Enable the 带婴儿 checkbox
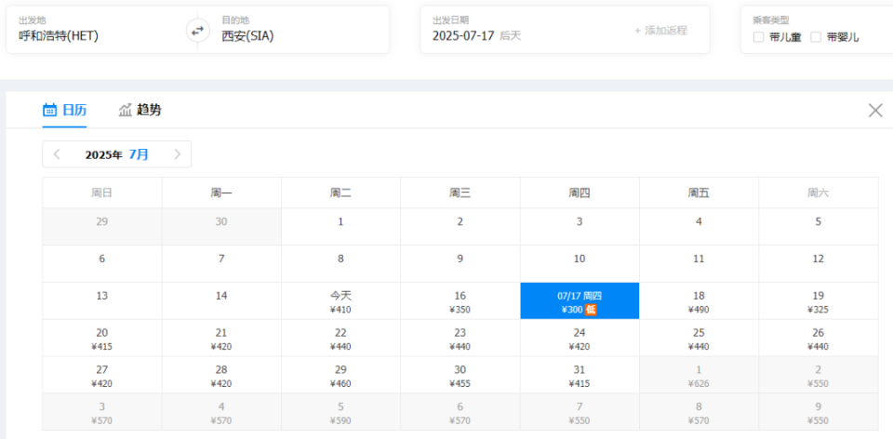Image resolution: width=893 pixels, height=439 pixels. [x=816, y=37]
